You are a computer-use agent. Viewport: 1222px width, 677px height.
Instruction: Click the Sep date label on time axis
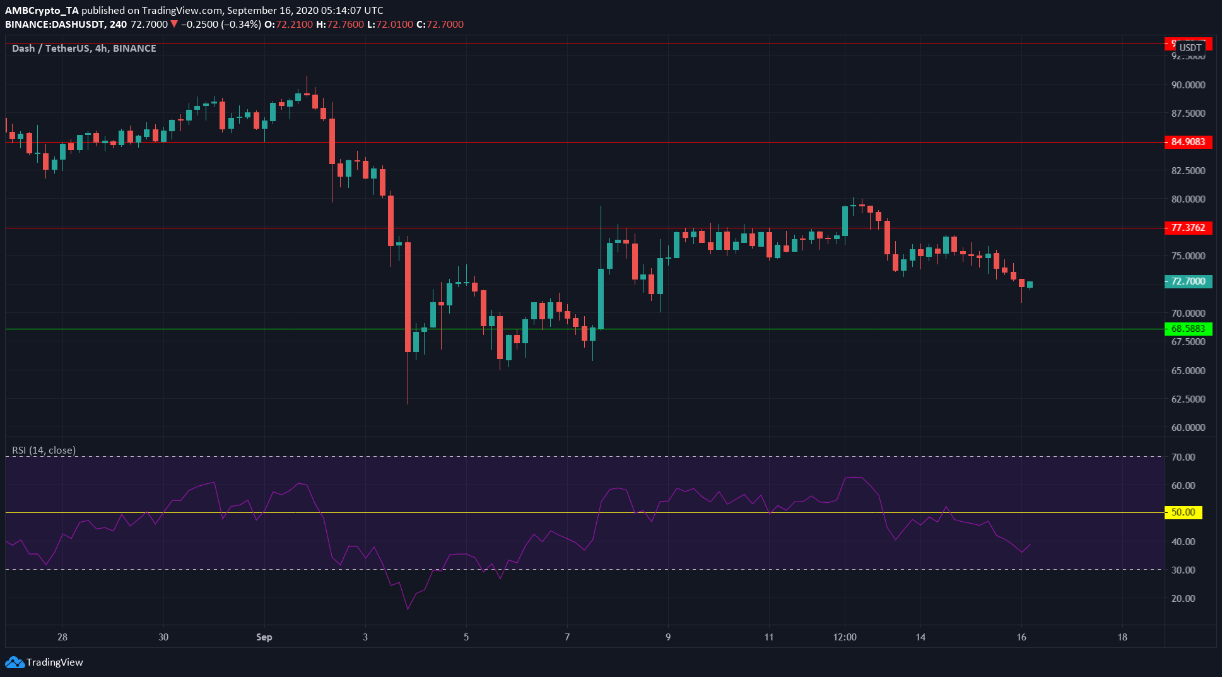tap(264, 637)
